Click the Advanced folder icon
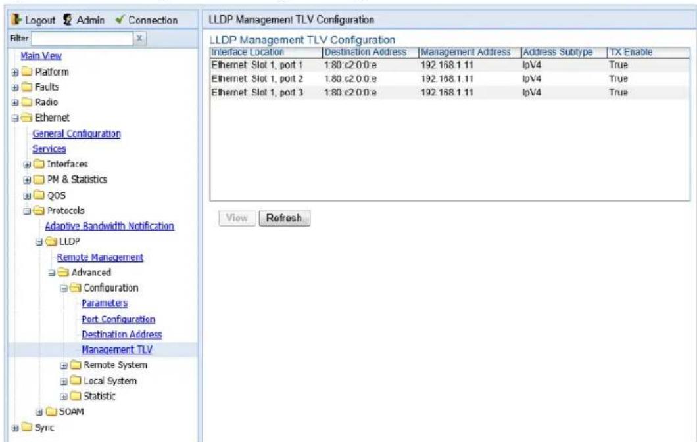Image resolution: width=697 pixels, height=442 pixels. click(x=64, y=272)
